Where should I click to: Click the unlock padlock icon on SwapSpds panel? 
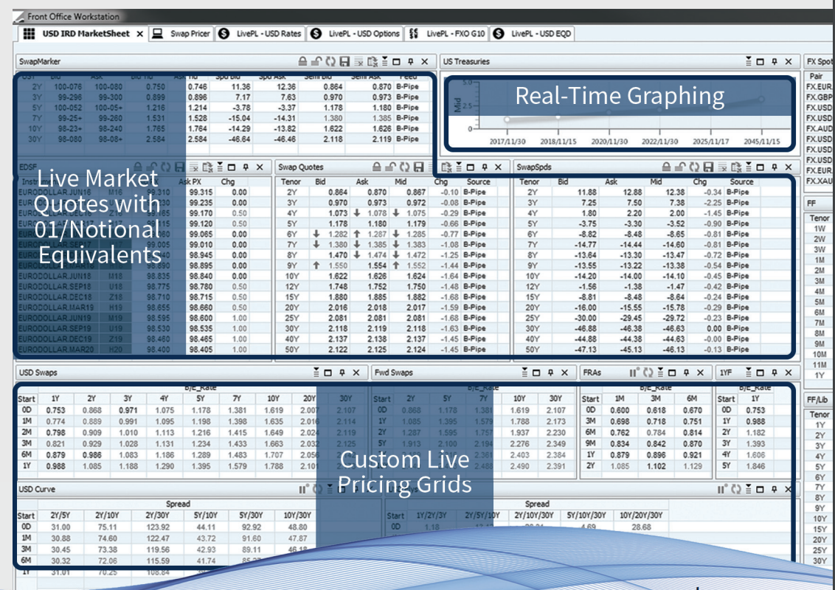[680, 166]
